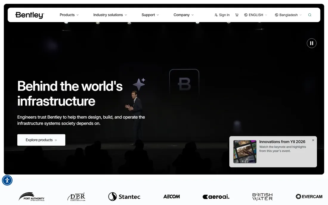Click the search magnifier icon
The height and width of the screenshot is (205, 328).
310,15
